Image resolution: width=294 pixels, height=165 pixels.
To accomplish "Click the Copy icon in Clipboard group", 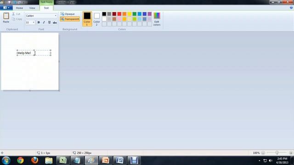I will click(14, 19).
